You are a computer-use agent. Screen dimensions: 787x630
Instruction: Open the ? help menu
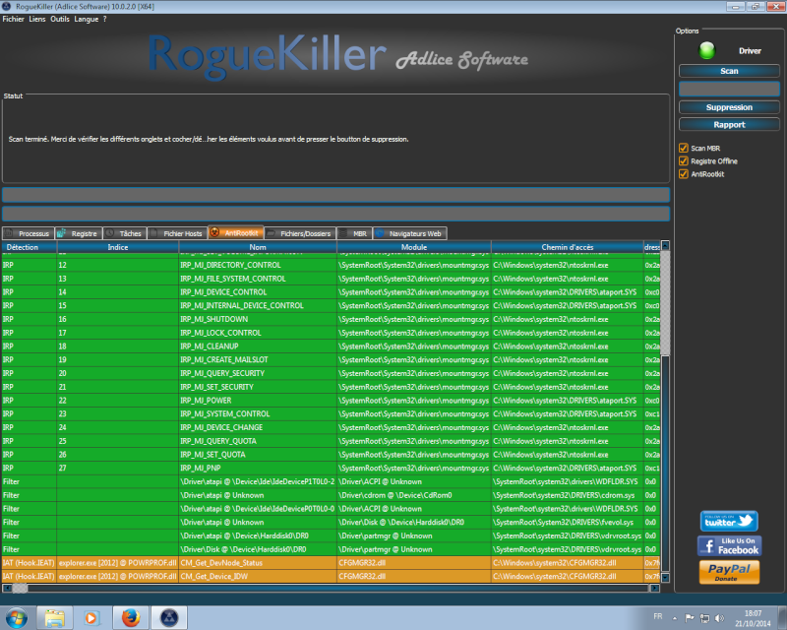[x=105, y=19]
